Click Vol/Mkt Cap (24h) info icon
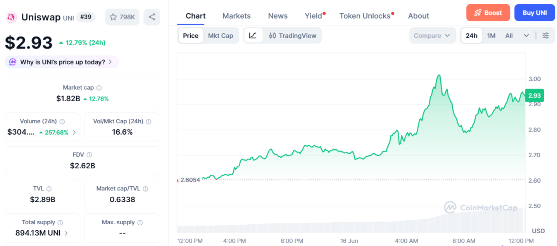Screen dimensions: 557x246 click(148, 121)
